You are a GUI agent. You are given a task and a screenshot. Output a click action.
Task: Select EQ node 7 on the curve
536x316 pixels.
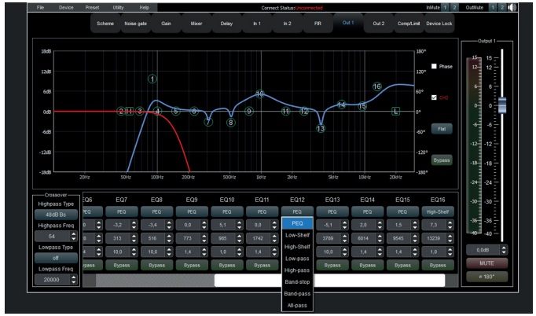pos(208,122)
